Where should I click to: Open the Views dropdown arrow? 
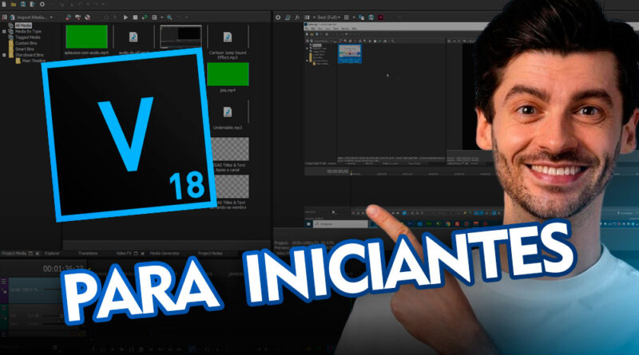click(162, 18)
